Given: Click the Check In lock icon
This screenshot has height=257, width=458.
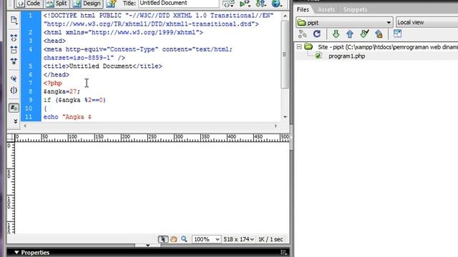Looking at the screenshot, I should tap(379, 34).
